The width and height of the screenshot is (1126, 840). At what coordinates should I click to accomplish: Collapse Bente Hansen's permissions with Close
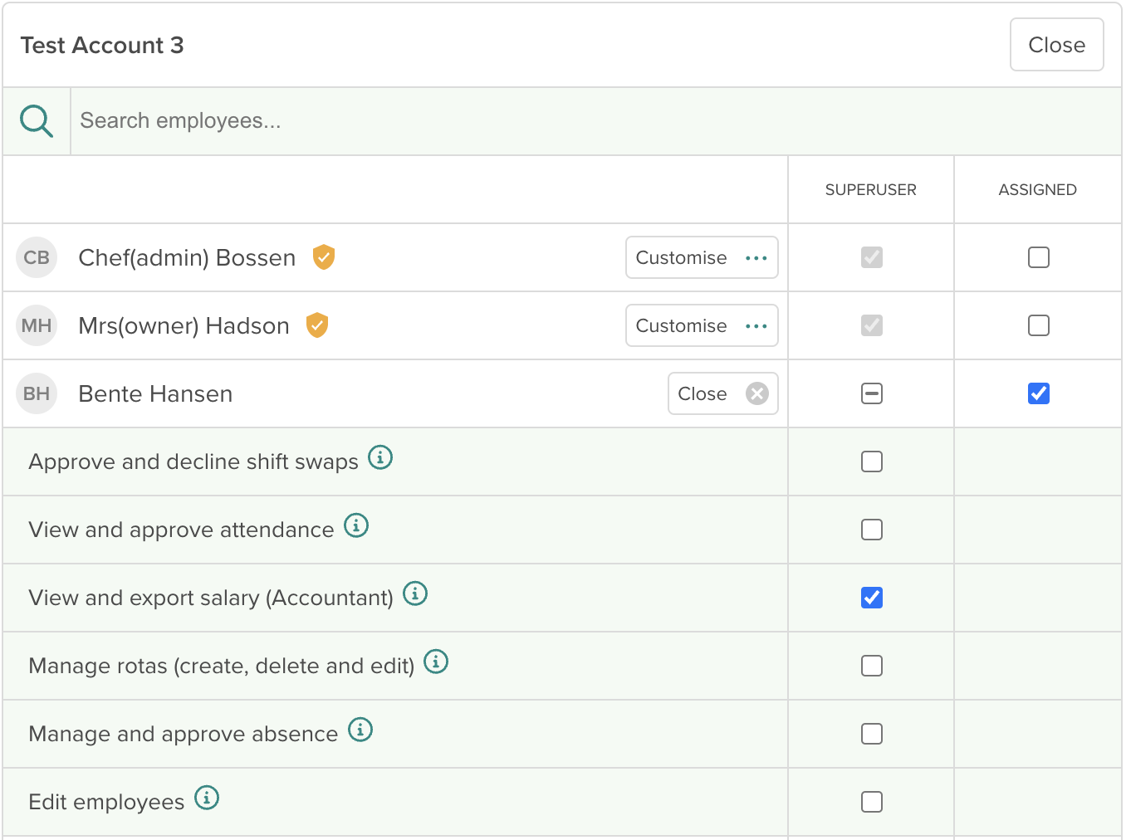click(x=722, y=393)
